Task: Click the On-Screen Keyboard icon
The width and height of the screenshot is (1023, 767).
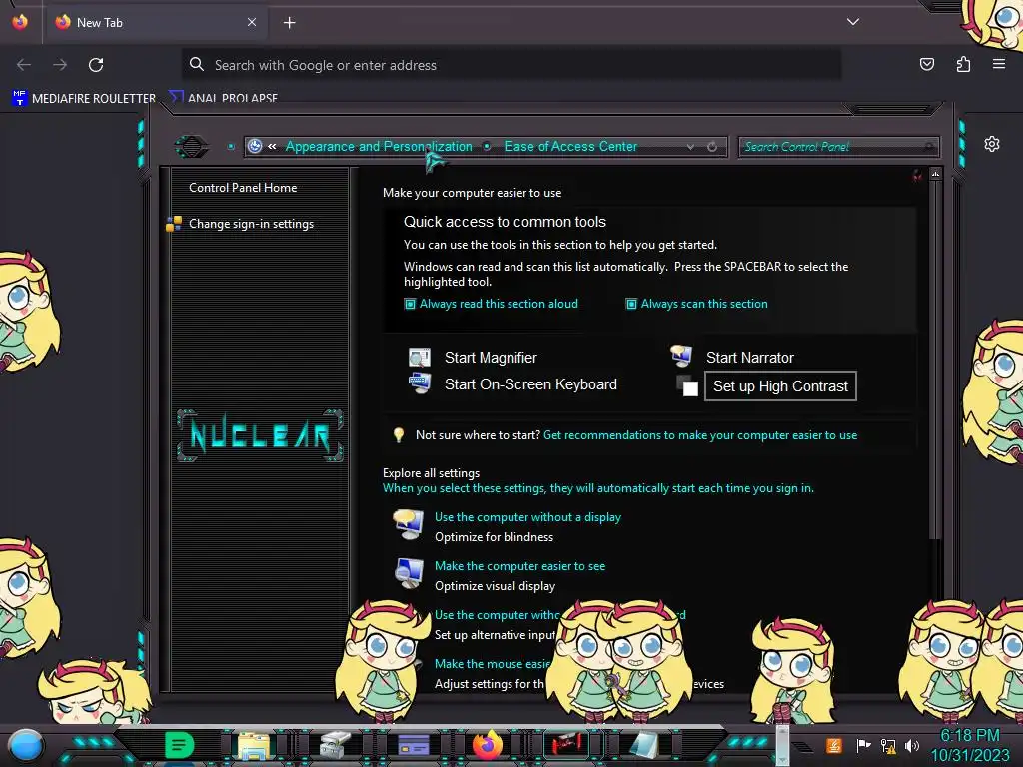Action: [419, 383]
